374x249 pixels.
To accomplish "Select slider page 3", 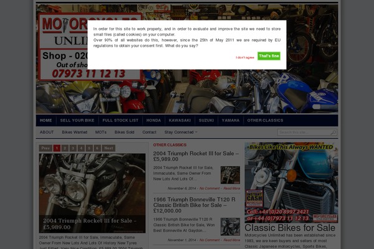I will click(73, 148).
